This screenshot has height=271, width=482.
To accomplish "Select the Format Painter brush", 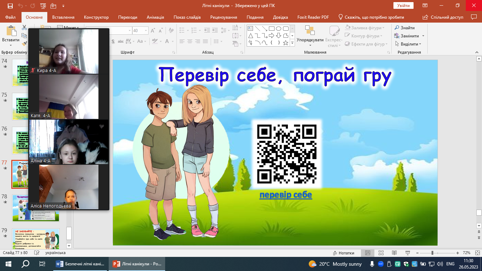I will point(24,44).
